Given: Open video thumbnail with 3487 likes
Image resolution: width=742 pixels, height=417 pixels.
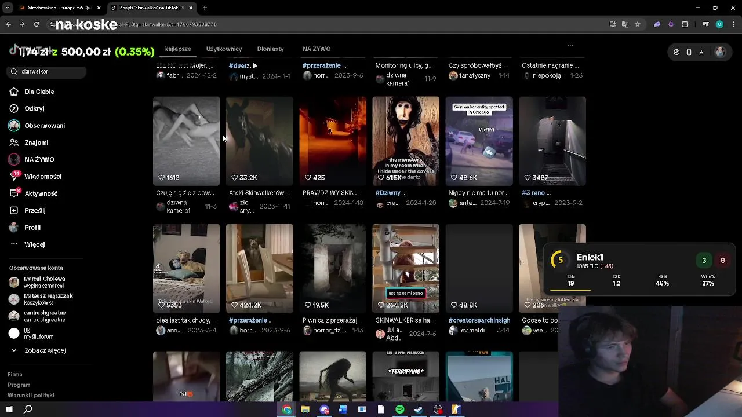Looking at the screenshot, I should pyautogui.click(x=552, y=141).
